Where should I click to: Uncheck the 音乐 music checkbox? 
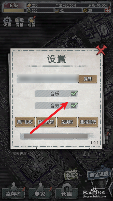pos(74,94)
